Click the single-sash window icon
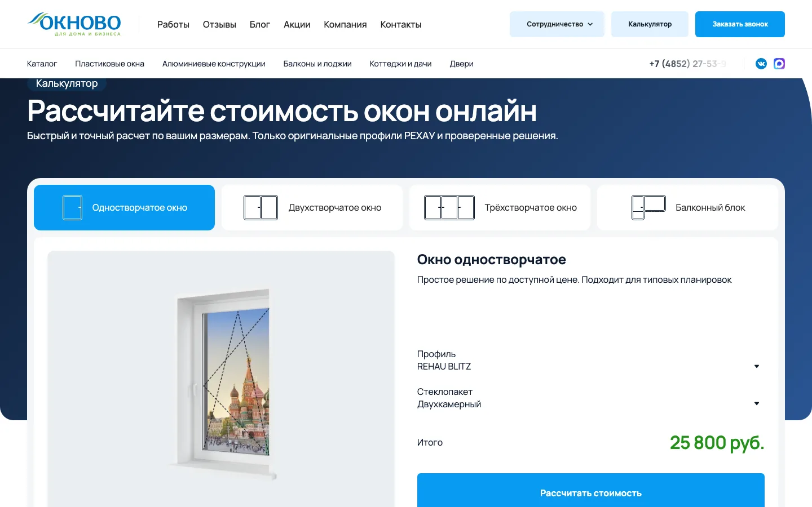This screenshot has width=812, height=507. (x=72, y=208)
